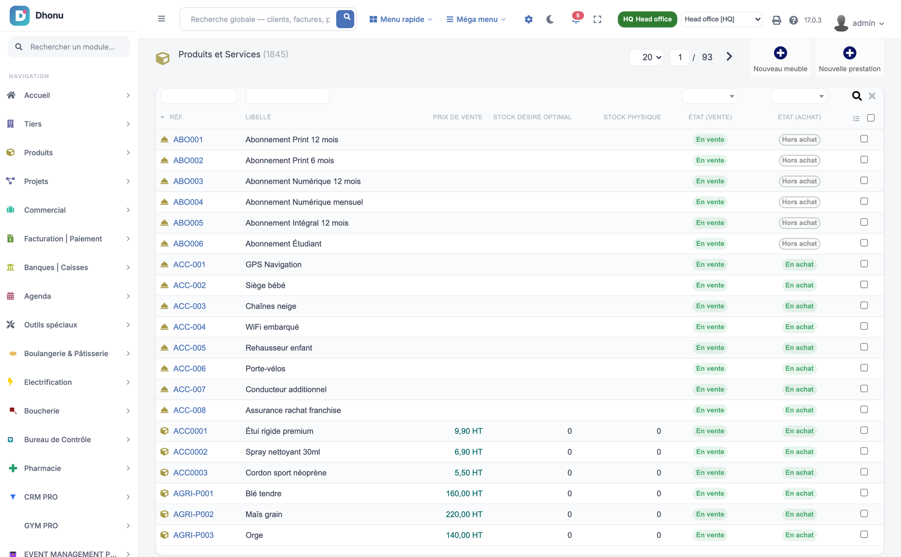Tick the select-all header checkbox
Viewport: 901px width, 557px height.
(x=871, y=118)
